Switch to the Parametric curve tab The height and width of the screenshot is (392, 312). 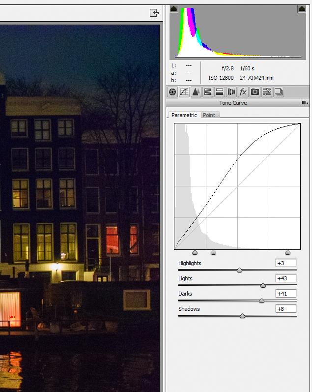(184, 115)
